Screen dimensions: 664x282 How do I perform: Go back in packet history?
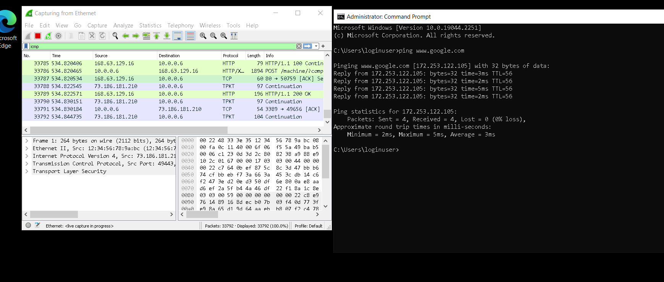126,36
